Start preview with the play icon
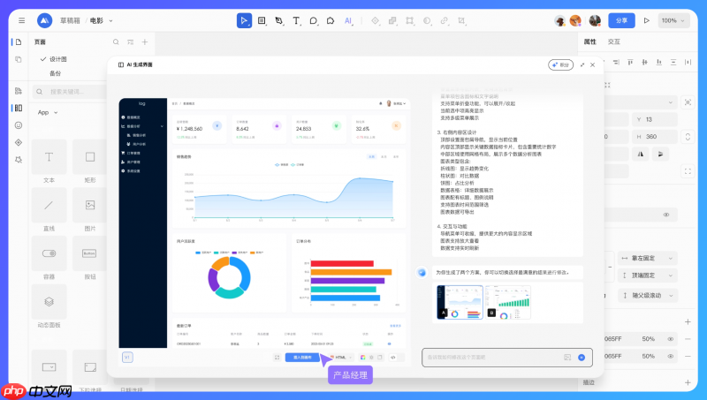 click(x=646, y=20)
